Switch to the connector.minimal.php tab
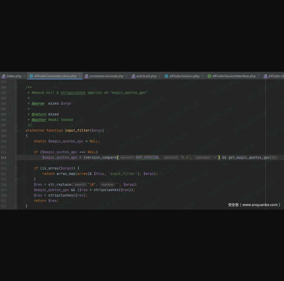284x281 pixels. click(x=106, y=76)
